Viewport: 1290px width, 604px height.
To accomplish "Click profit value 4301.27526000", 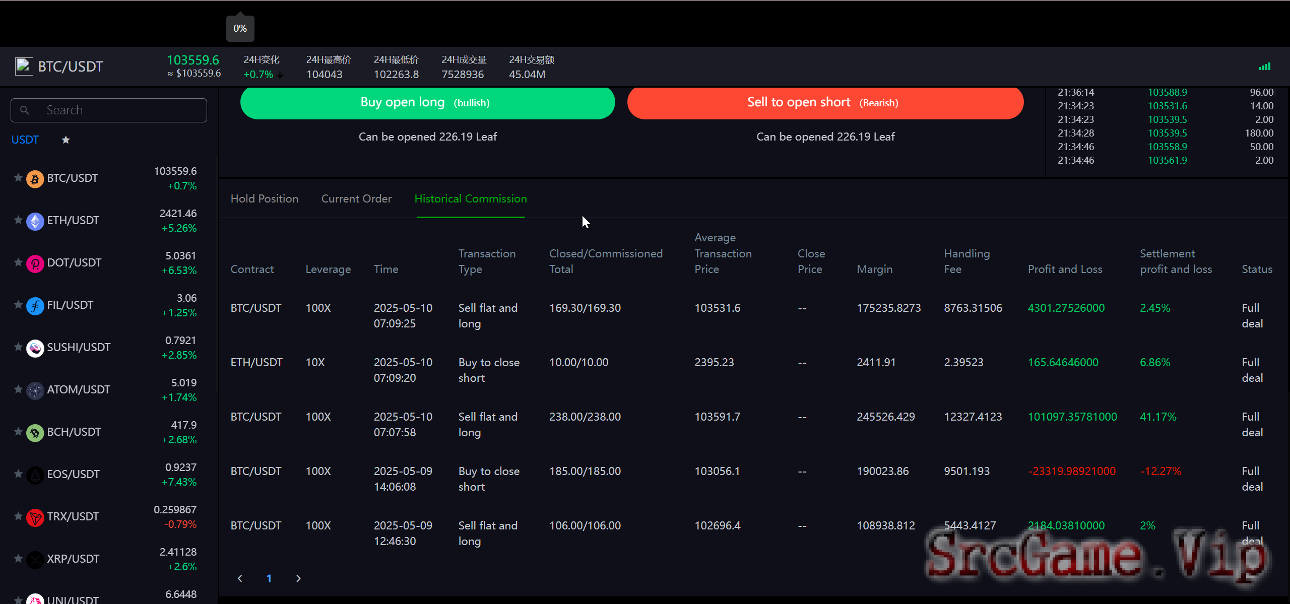I will (1066, 308).
